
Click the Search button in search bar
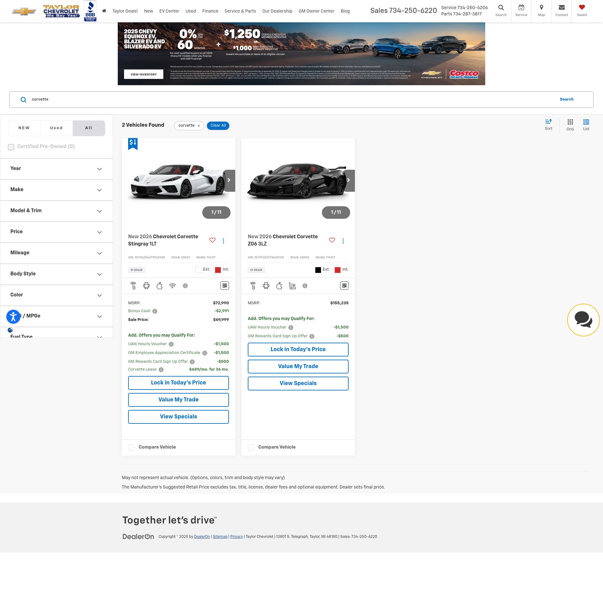[567, 99]
